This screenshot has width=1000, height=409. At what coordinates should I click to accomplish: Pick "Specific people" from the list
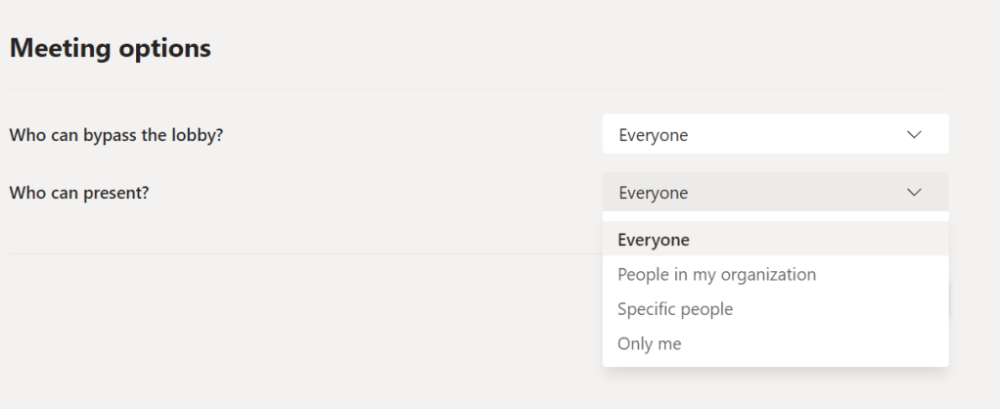675,309
